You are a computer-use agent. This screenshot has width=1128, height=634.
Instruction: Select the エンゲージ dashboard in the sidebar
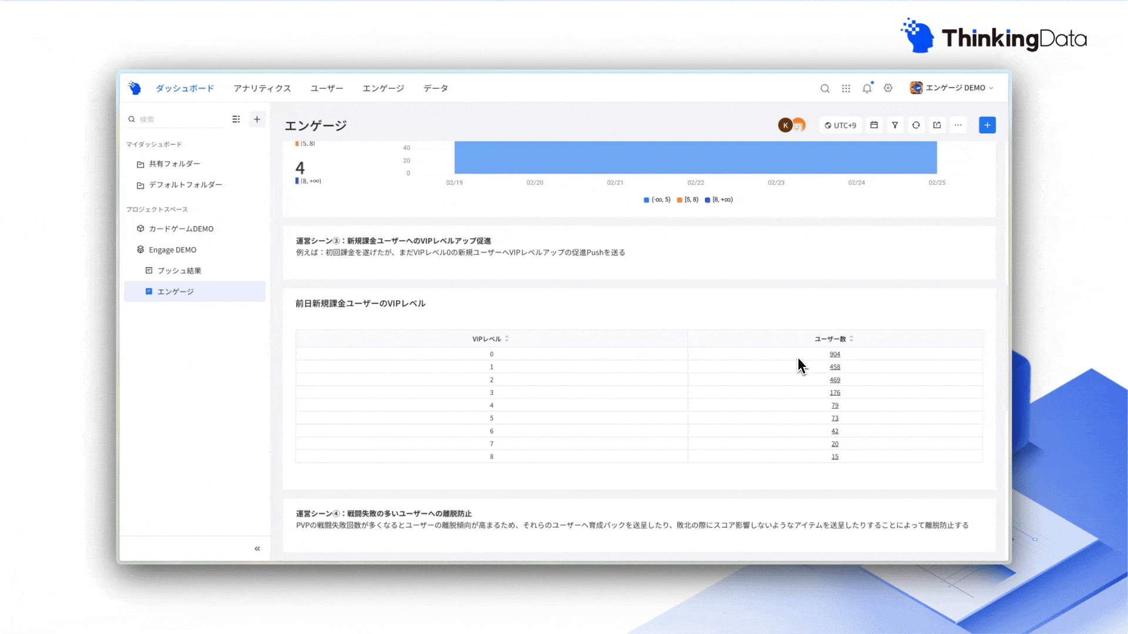(x=194, y=292)
